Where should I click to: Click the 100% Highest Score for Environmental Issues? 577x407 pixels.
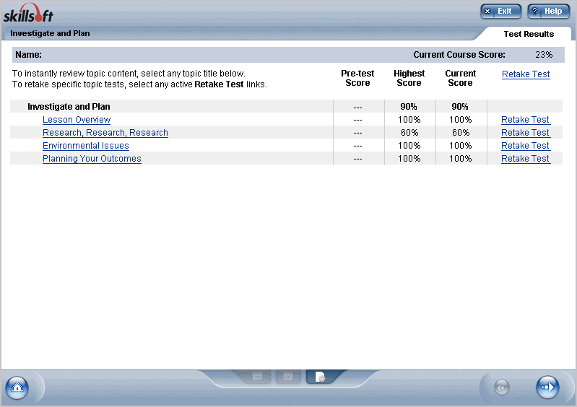pyautogui.click(x=409, y=146)
